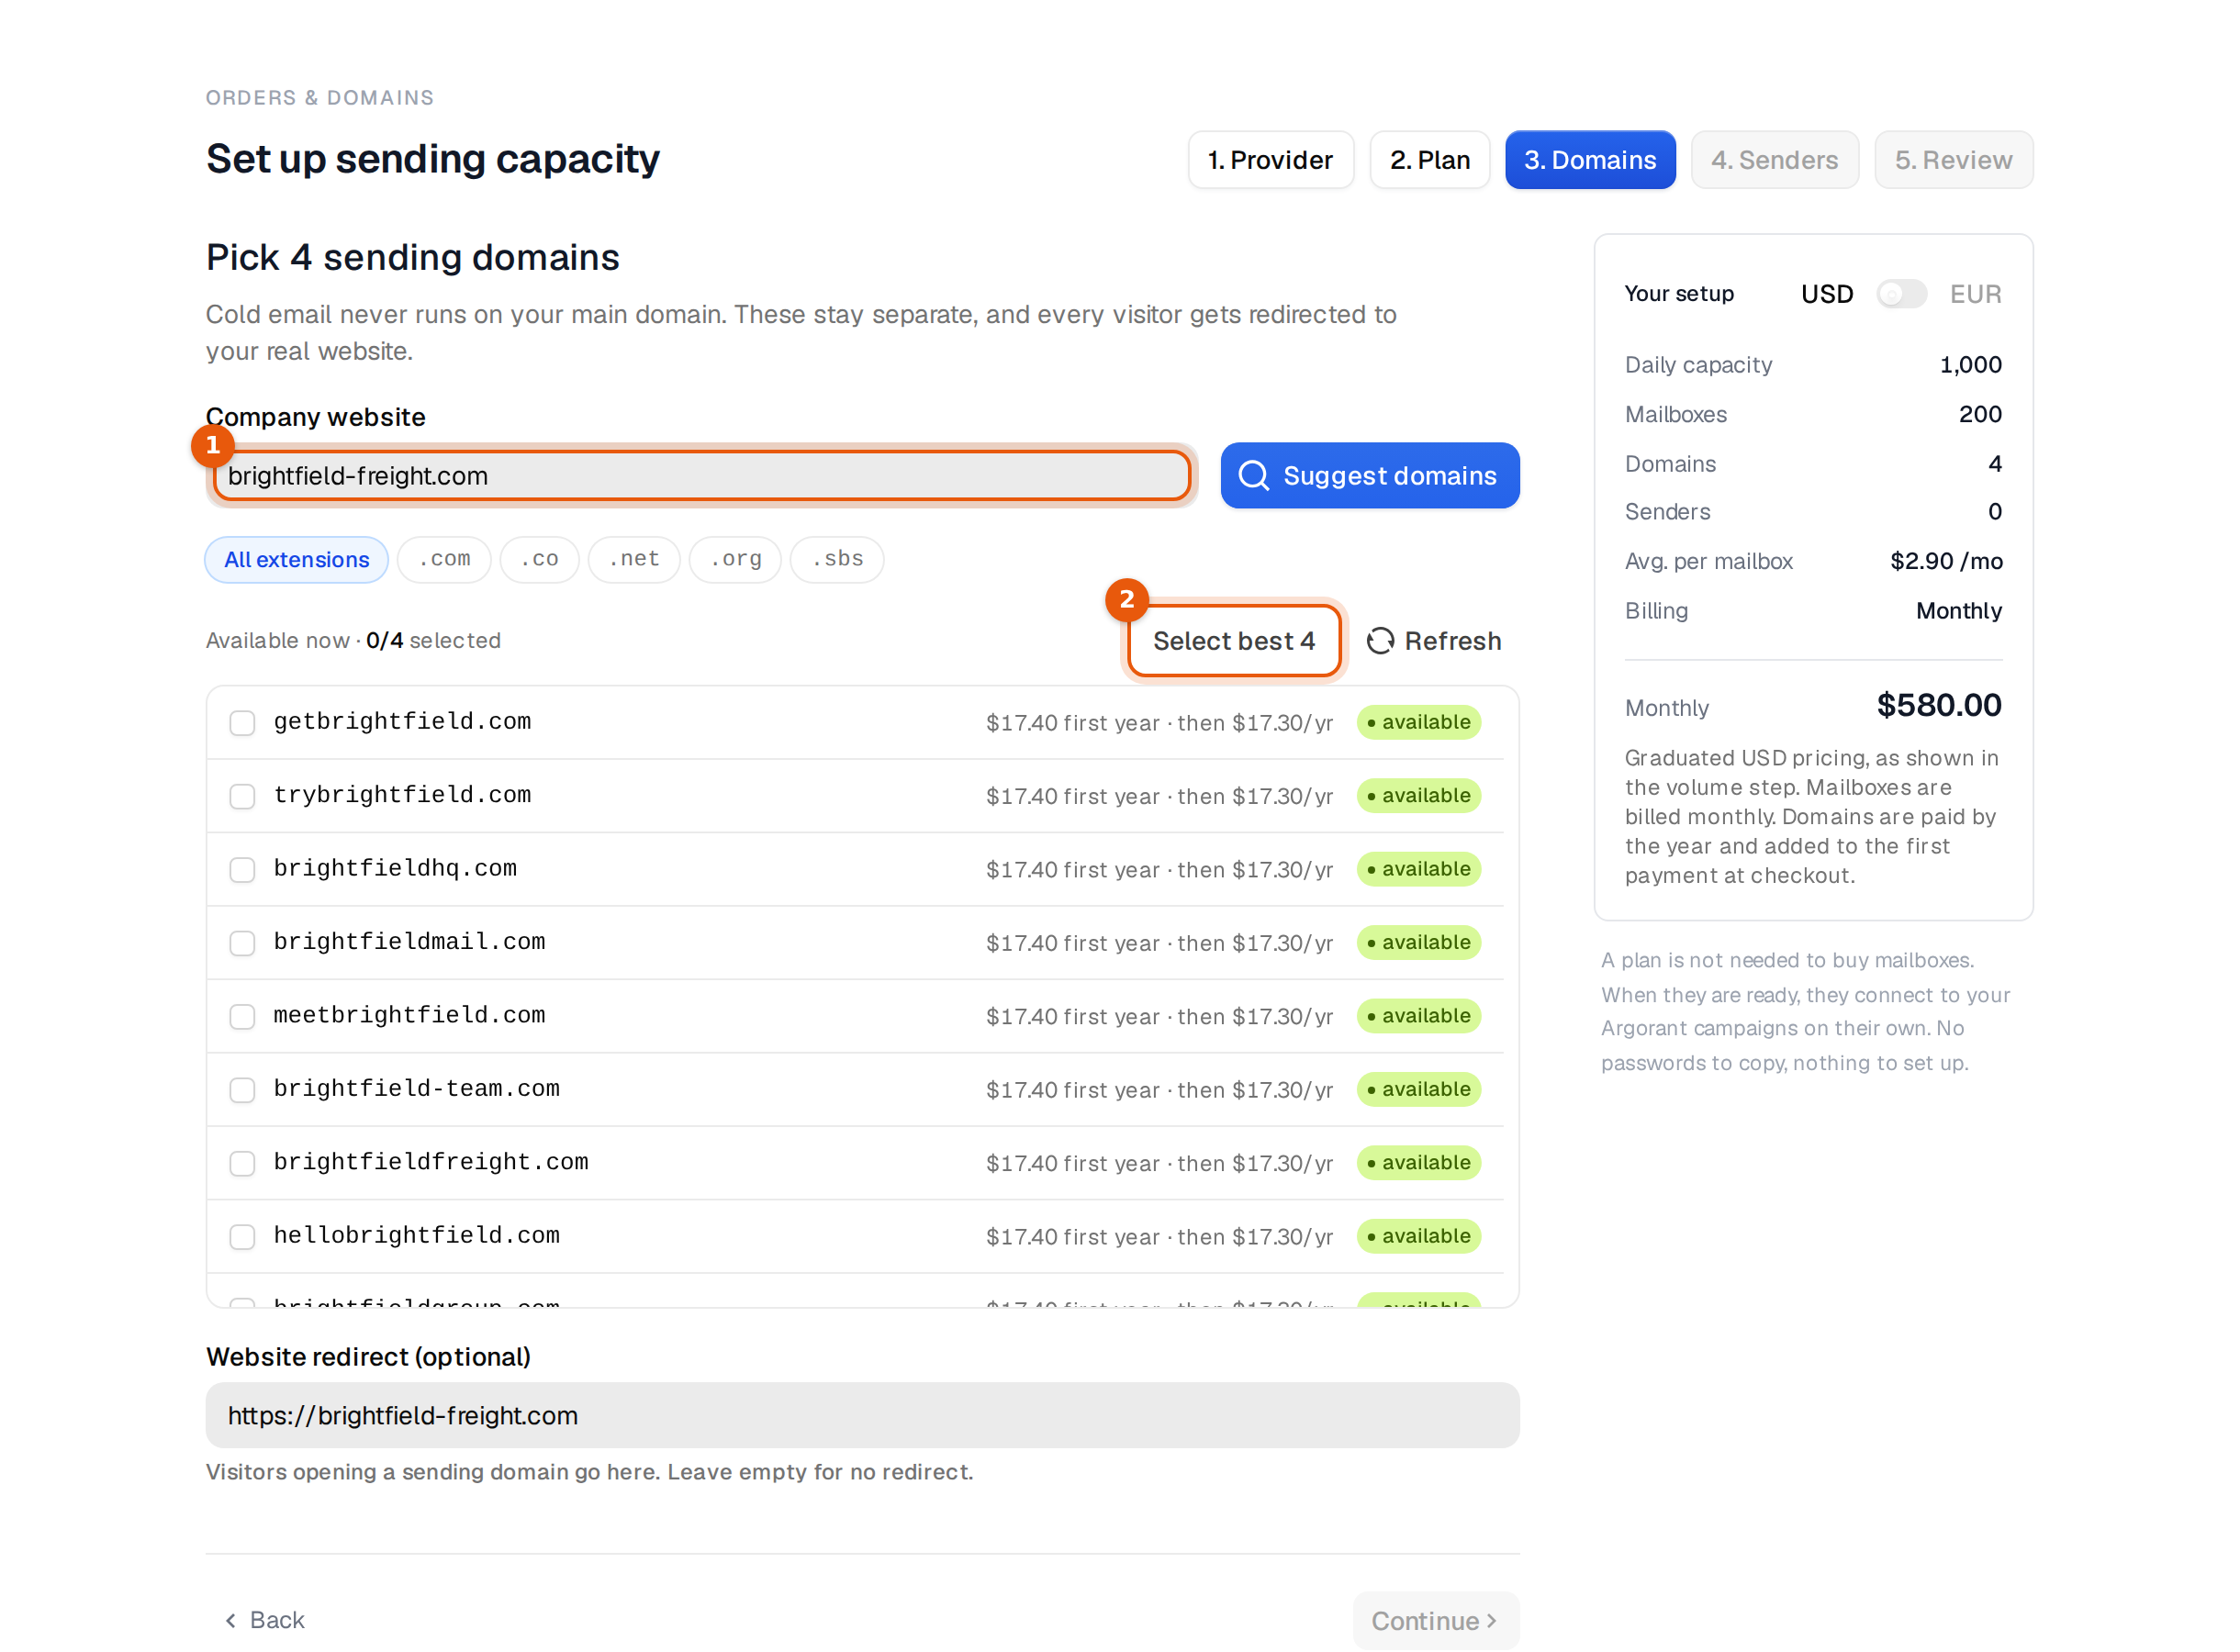Viewport: 2240px width, 1652px height.
Task: Click Select best 4 button
Action: [x=1234, y=641]
